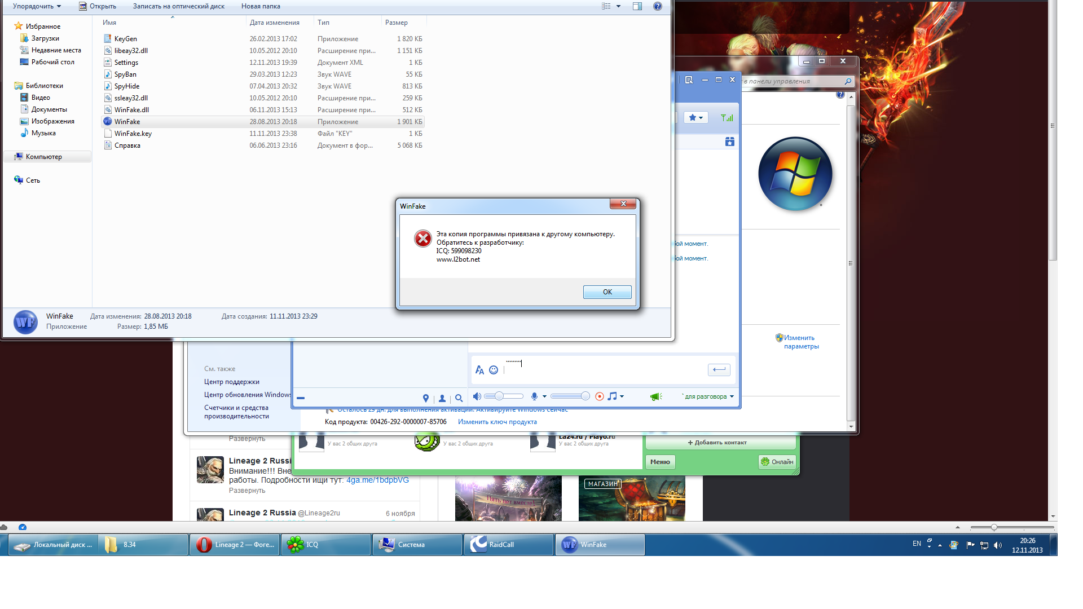Expand the music note dropdown arrow

click(x=622, y=396)
